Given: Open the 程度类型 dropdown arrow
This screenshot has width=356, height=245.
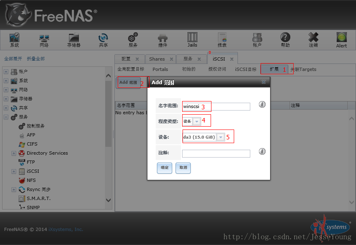Looking at the screenshot, I should coord(197,122).
